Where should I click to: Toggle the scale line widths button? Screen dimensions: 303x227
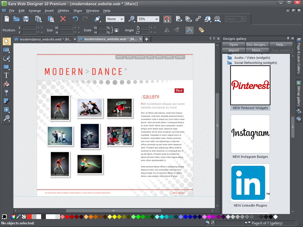point(189,30)
